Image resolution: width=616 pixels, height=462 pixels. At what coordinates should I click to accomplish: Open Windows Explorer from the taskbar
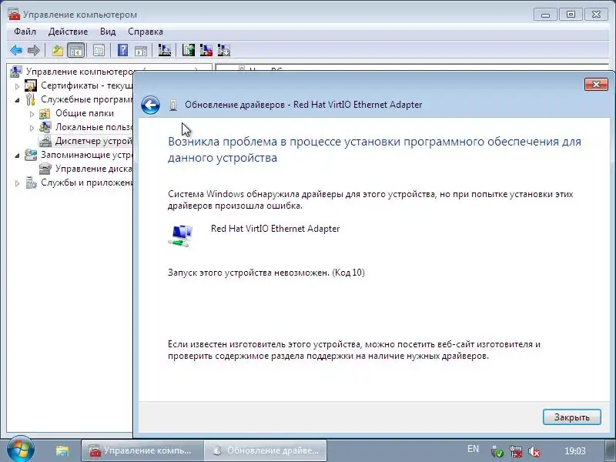[x=62, y=450]
